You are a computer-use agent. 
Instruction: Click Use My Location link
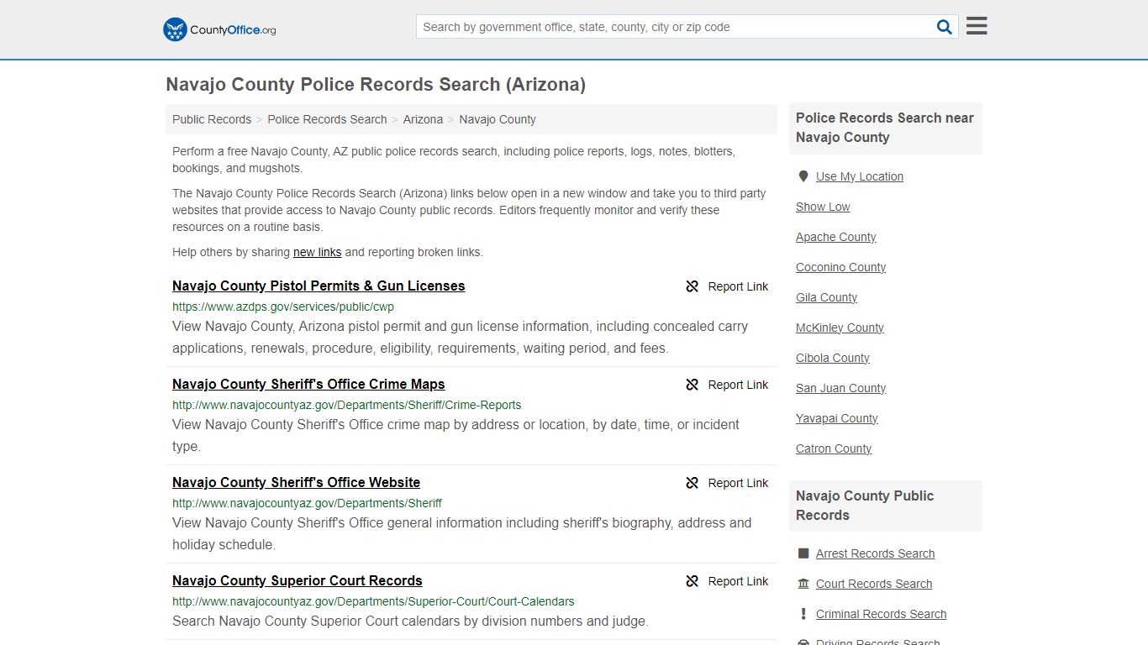860,176
